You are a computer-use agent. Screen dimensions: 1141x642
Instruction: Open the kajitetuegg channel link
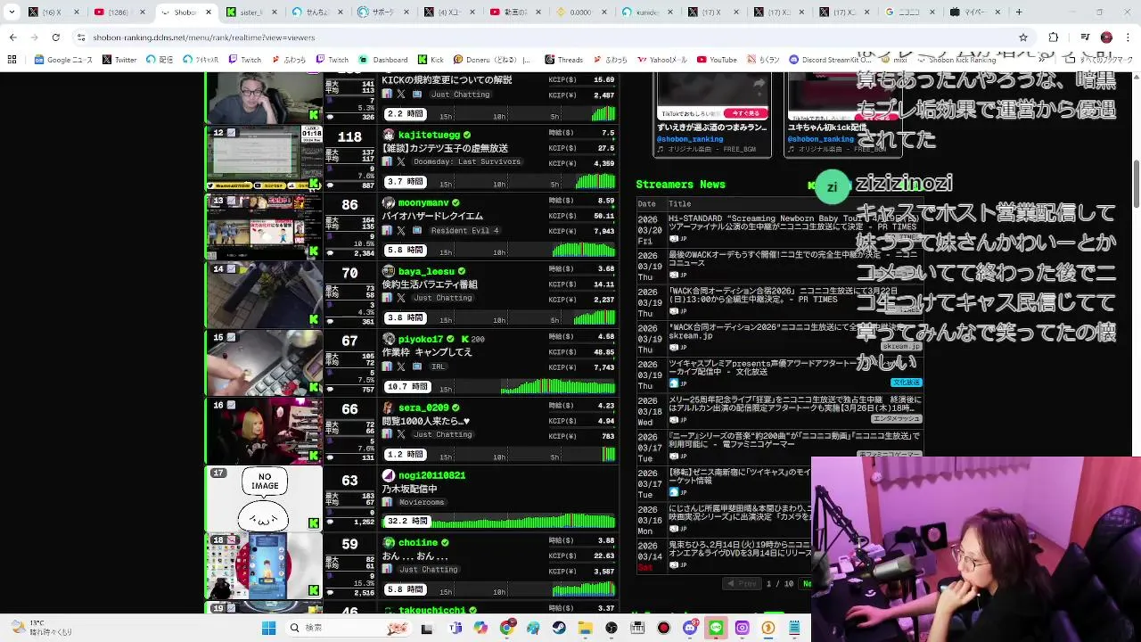[x=429, y=135]
